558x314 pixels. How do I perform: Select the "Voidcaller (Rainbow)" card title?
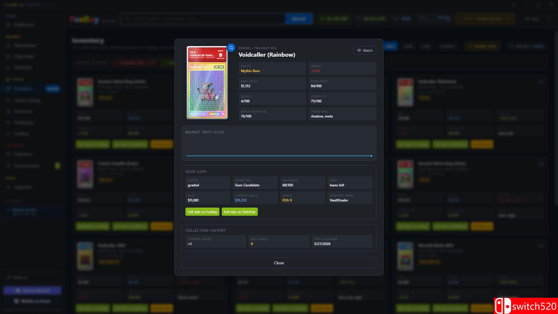coord(267,55)
